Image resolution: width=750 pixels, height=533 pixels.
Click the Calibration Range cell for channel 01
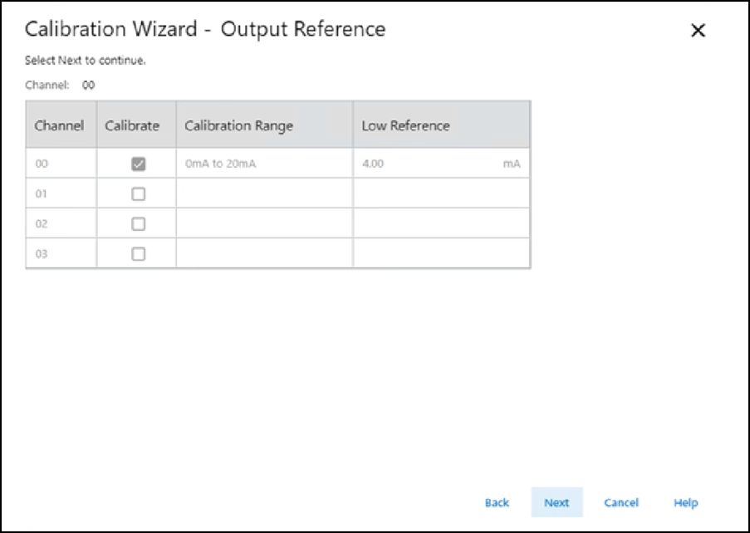click(x=263, y=194)
